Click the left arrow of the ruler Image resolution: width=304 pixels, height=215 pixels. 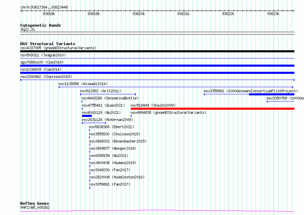click(21, 11)
